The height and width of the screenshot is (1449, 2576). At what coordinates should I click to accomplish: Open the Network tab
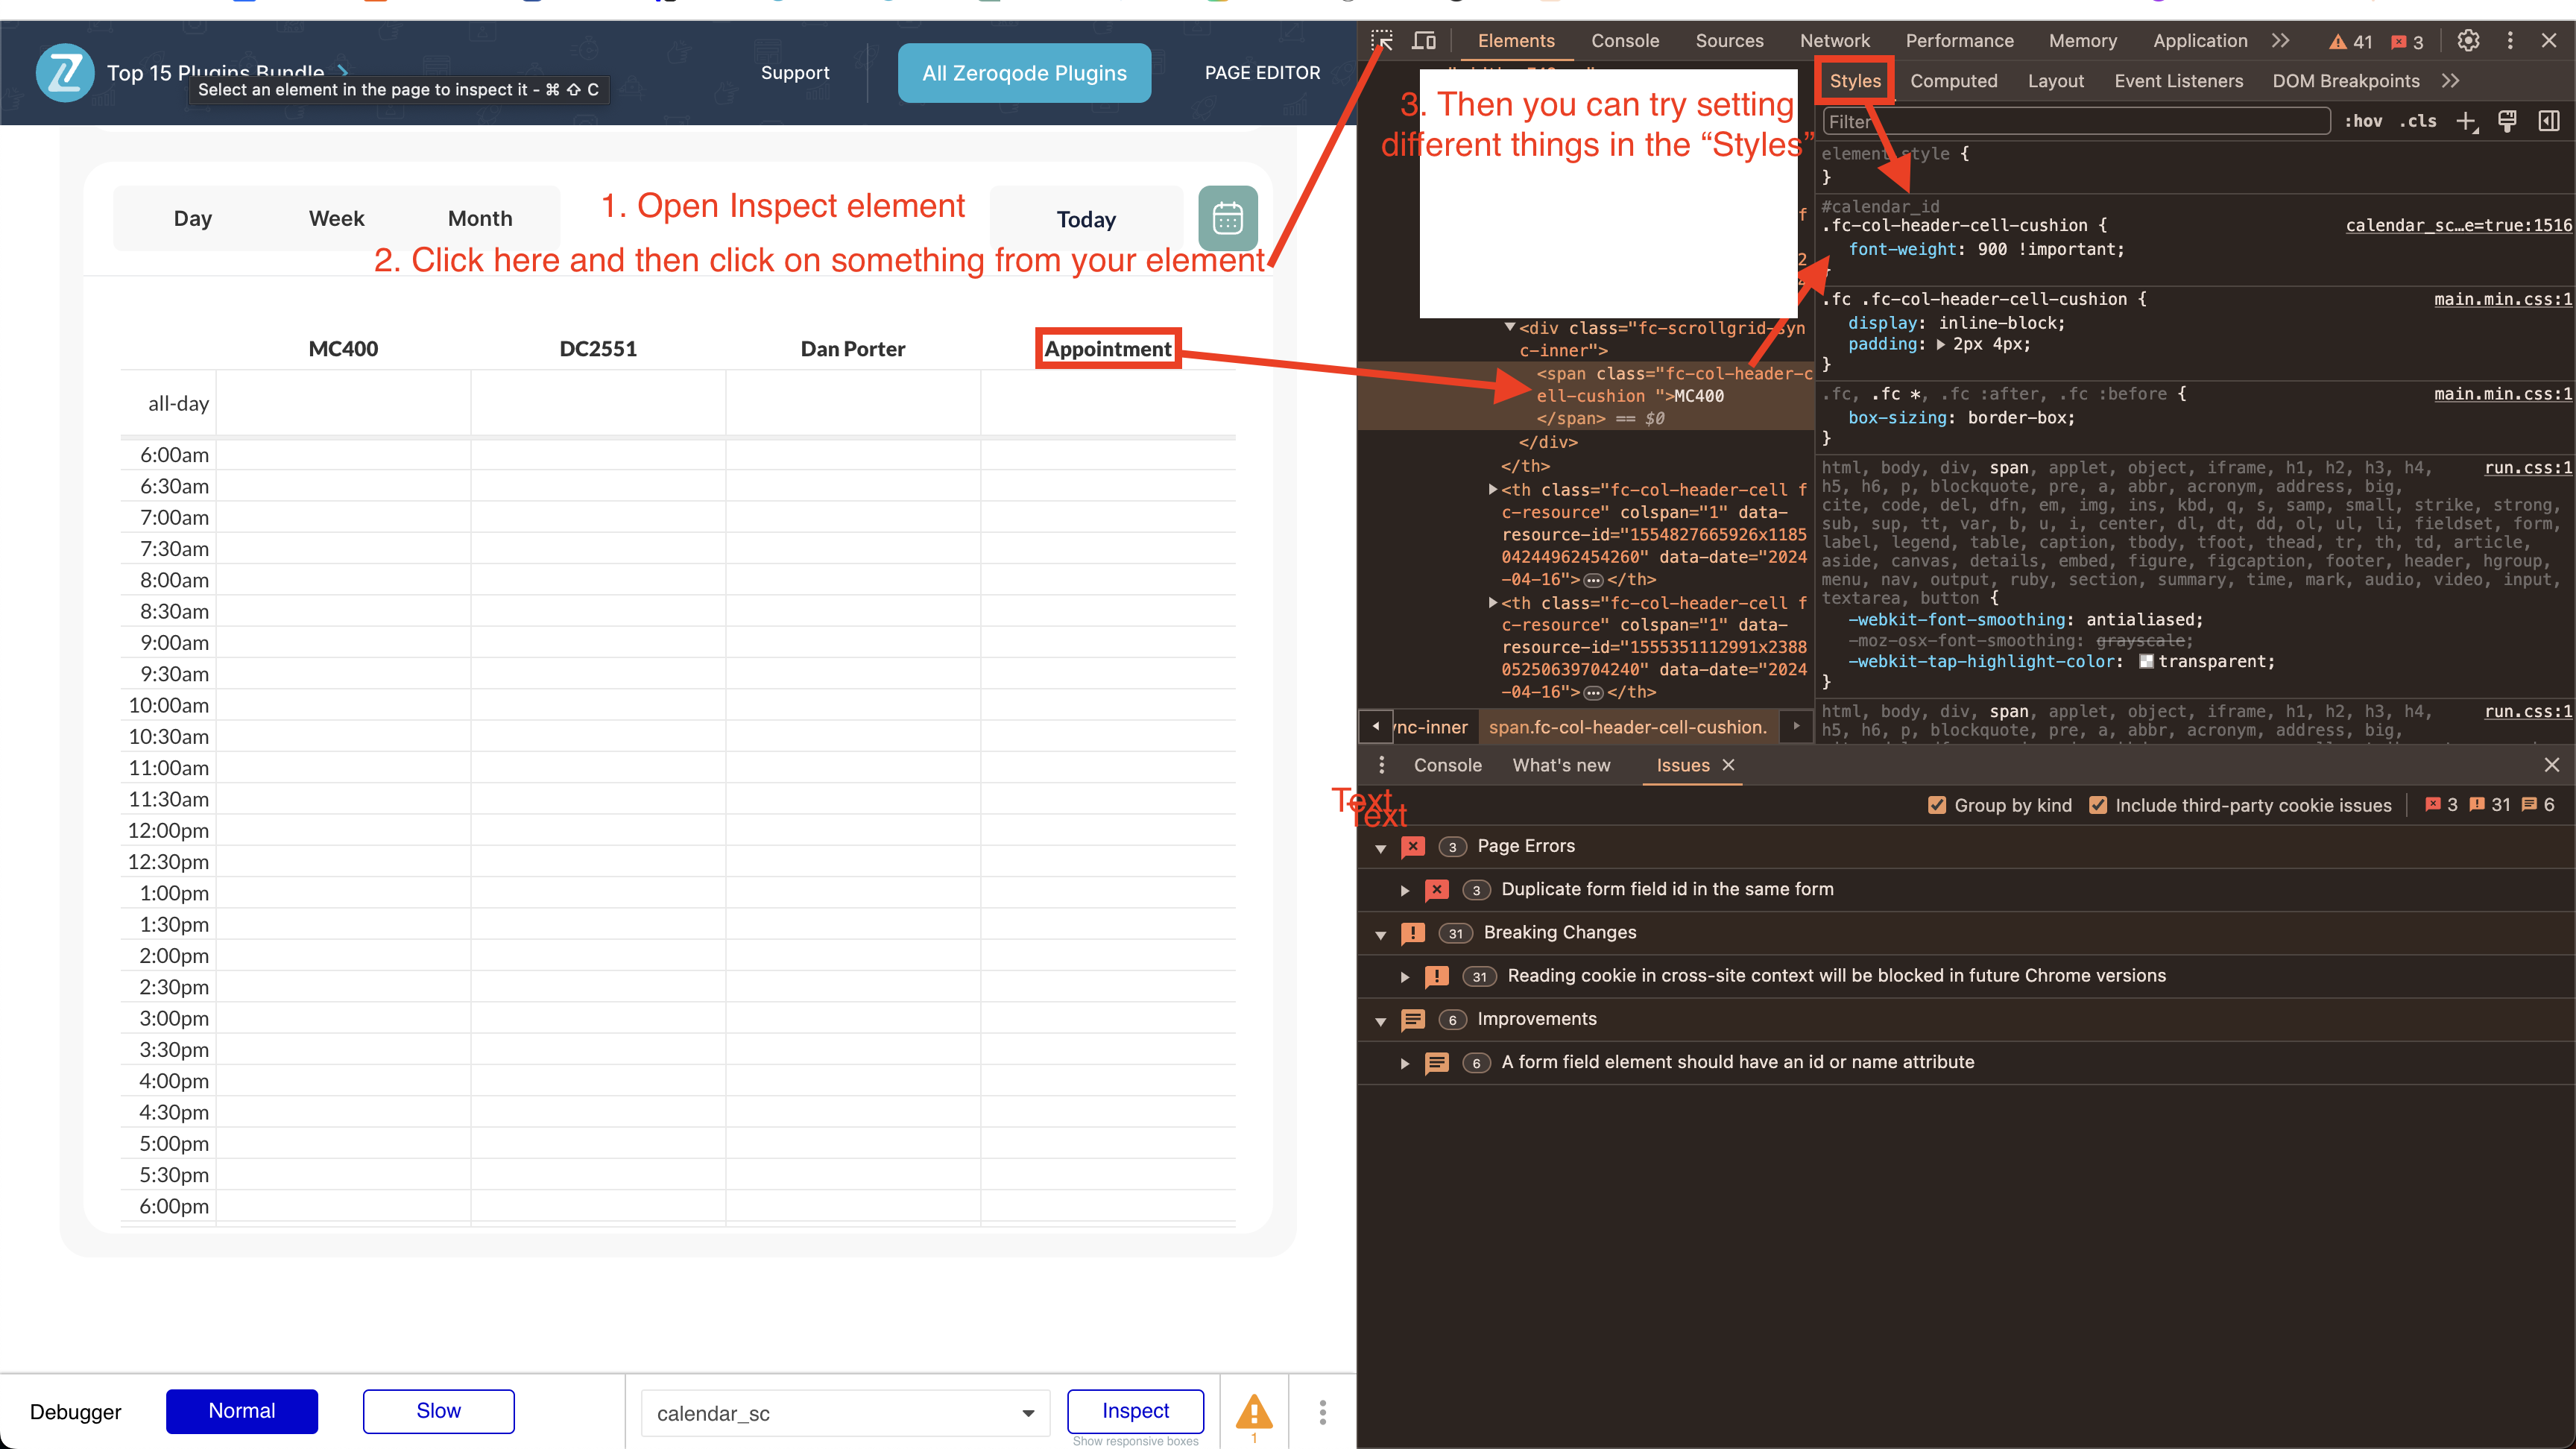point(1835,41)
